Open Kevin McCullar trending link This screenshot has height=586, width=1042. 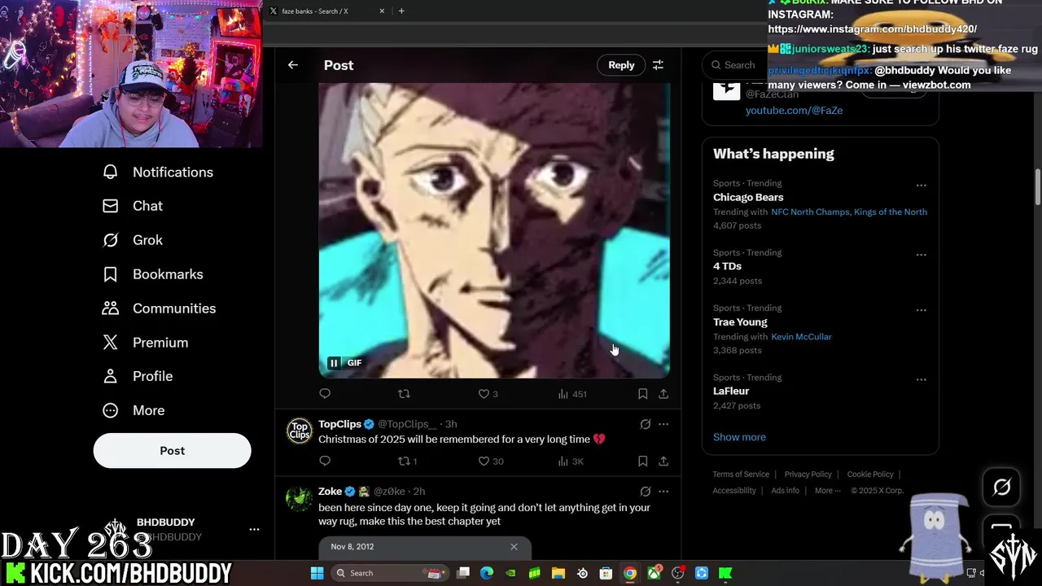click(x=801, y=337)
